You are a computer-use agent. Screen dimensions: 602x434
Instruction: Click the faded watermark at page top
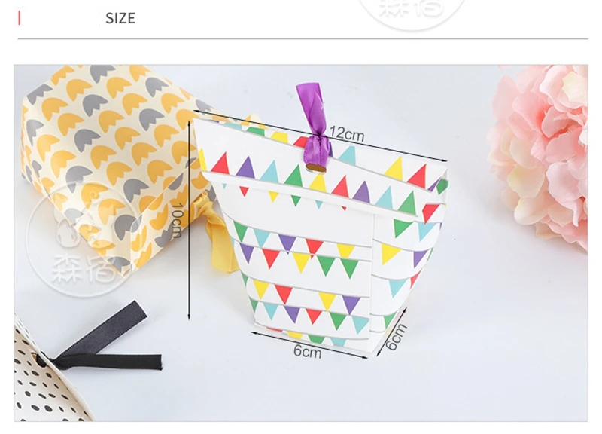(412, 12)
